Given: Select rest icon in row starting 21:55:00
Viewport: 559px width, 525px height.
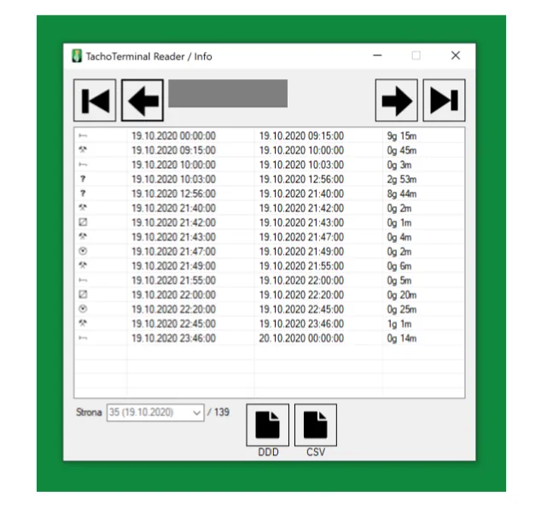Looking at the screenshot, I should pos(83,280).
